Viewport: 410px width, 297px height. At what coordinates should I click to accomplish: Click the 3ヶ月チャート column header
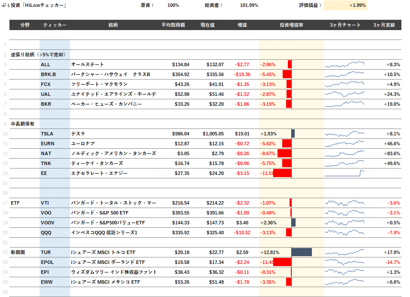click(345, 25)
